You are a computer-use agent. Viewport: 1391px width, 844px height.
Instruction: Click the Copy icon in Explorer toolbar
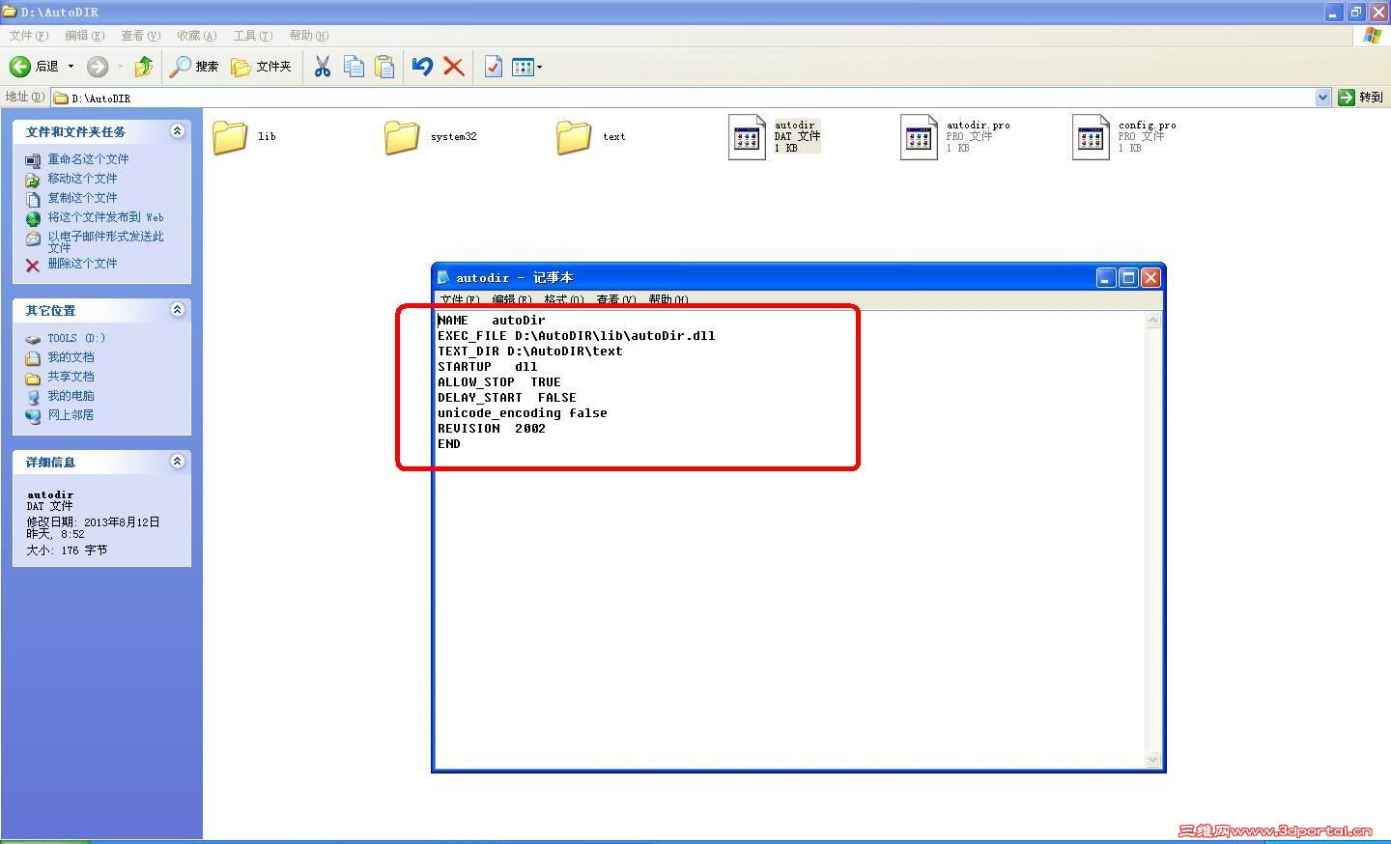355,67
